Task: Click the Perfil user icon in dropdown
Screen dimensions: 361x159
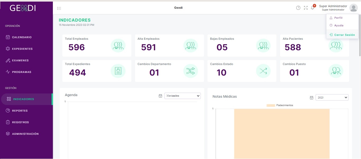Action: (331, 18)
